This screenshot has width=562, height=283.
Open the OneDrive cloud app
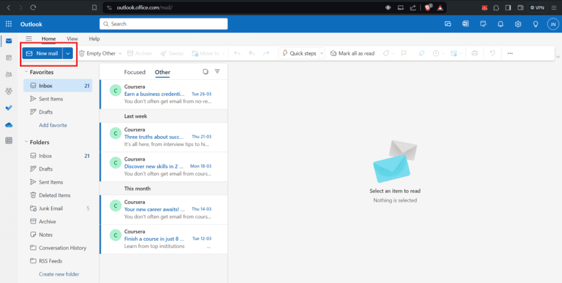[9, 125]
